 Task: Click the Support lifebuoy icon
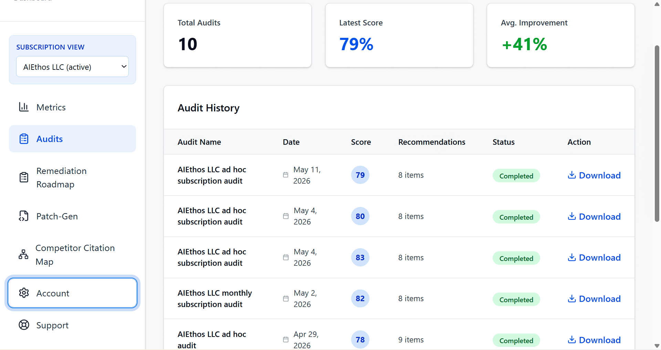pyautogui.click(x=24, y=325)
